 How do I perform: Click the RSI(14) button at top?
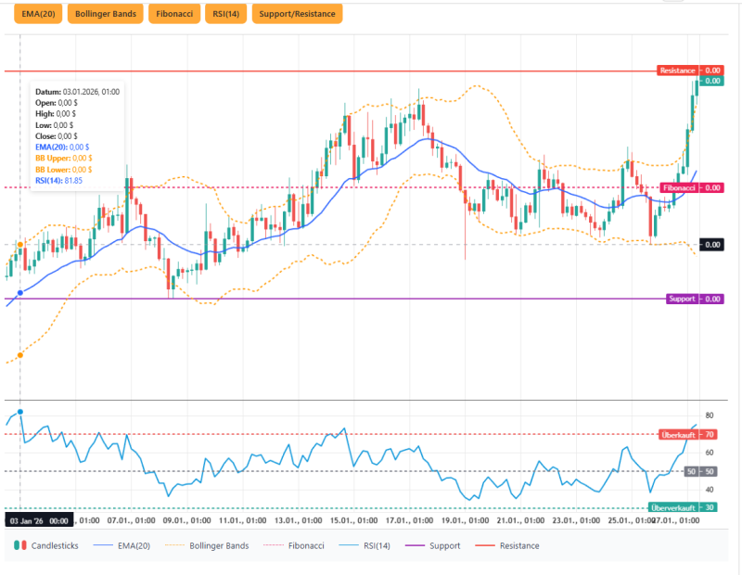[x=225, y=14]
